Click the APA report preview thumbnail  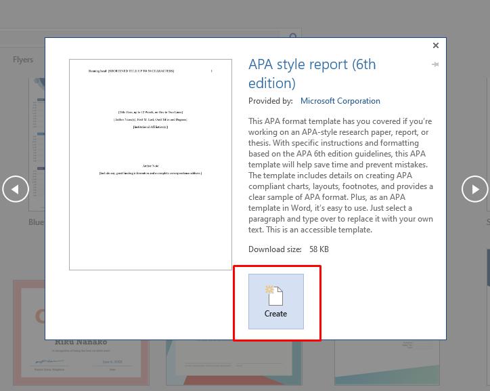(150, 165)
